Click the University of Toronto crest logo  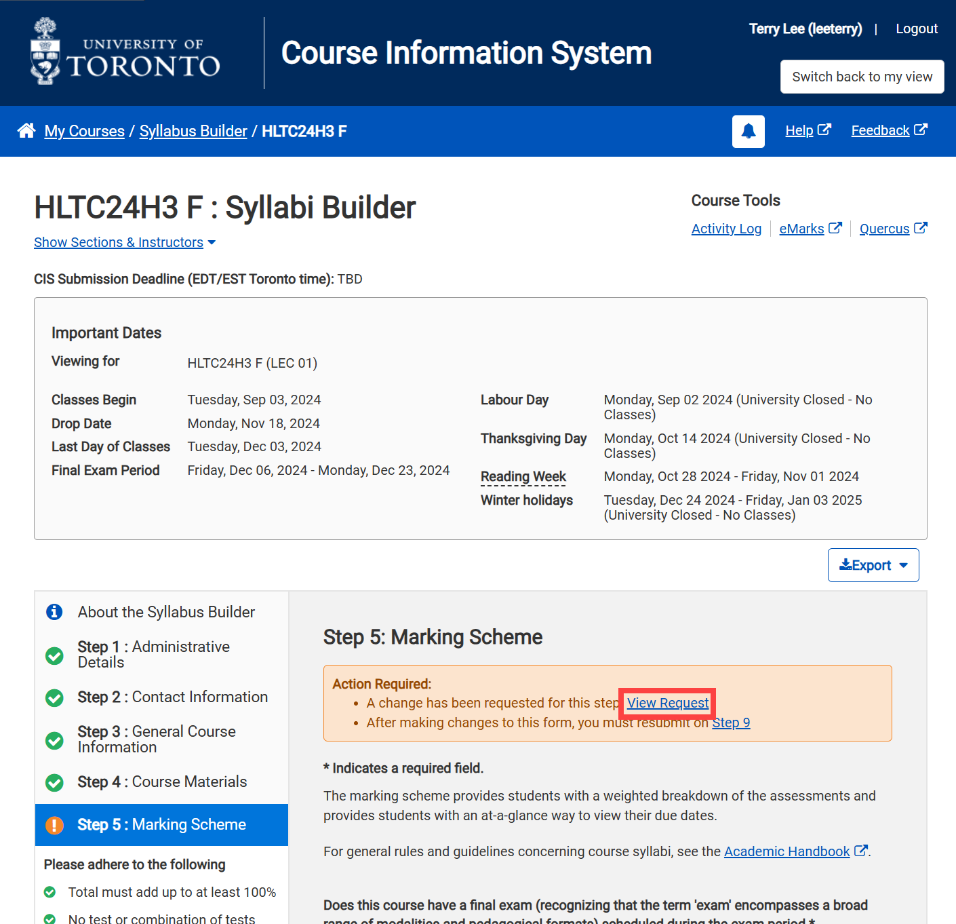[45, 52]
